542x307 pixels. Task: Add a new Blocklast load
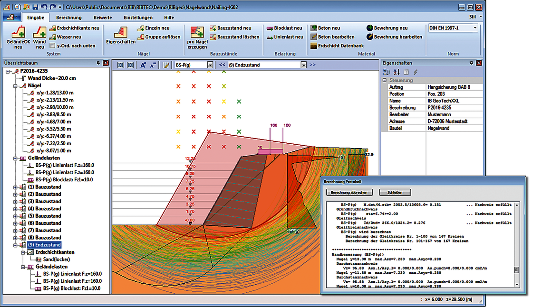(x=284, y=28)
